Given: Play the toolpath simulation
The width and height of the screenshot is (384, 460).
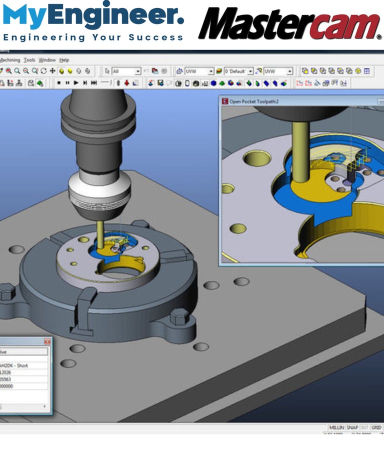Looking at the screenshot, I should click(x=76, y=83).
